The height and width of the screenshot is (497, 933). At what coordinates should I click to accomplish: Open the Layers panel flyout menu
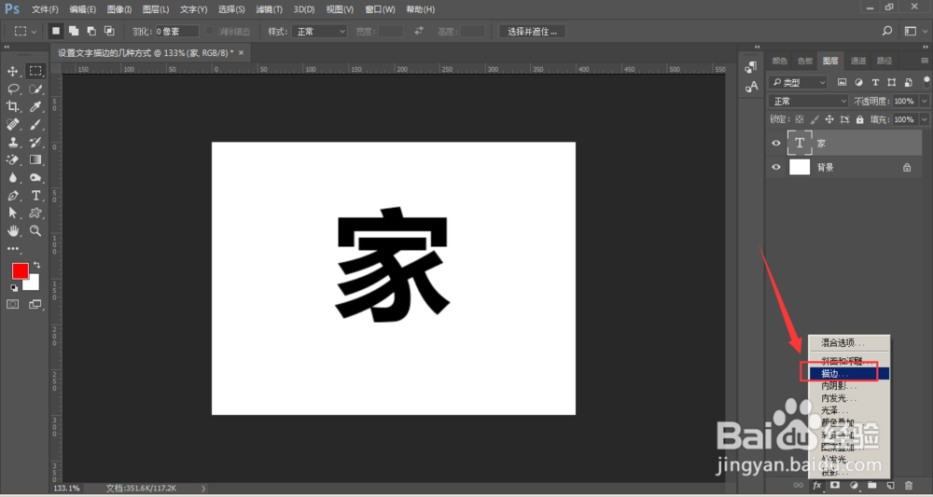[x=925, y=60]
